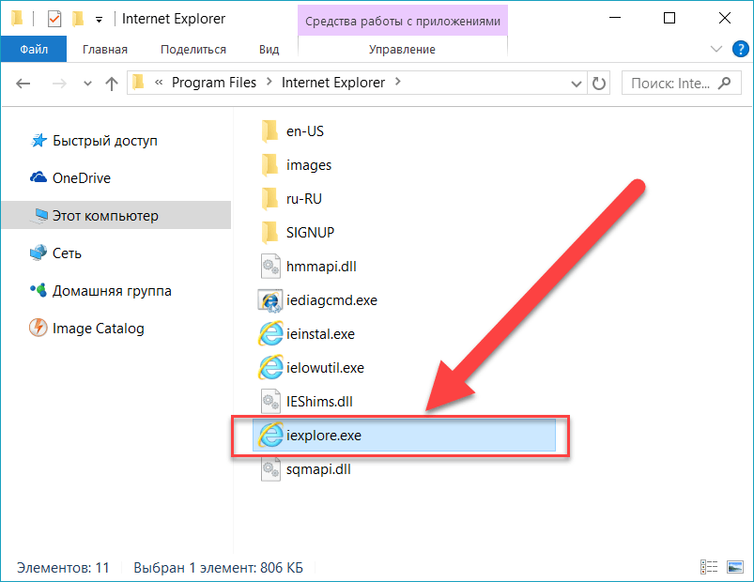Go up one folder level arrow
This screenshot has width=754, height=582.
click(112, 84)
